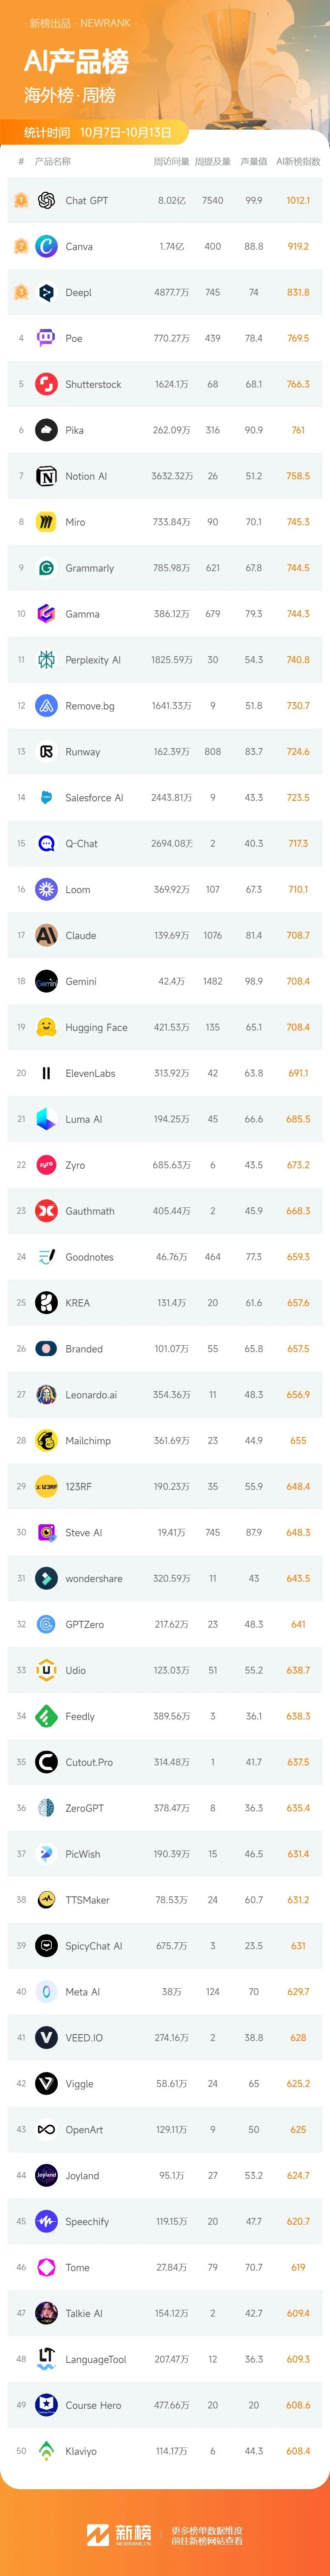Open the Perplexity AI product name

93,660
